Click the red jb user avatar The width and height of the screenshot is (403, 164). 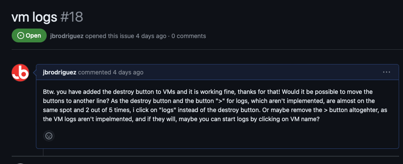[x=20, y=73]
